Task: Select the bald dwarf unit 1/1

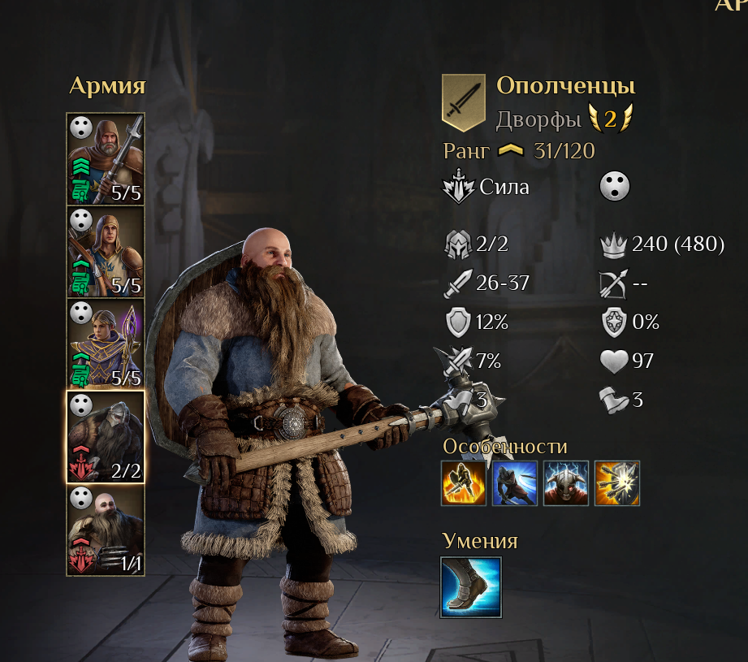Action: [106, 530]
